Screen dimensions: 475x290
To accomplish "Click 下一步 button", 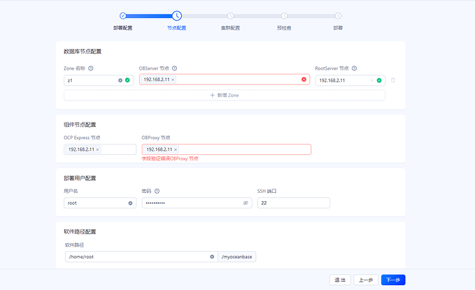I will click(393, 280).
